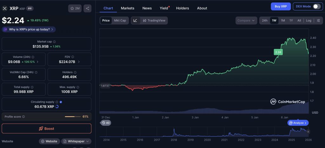Expand the Whitepaper dropdown
Viewport: 325px width, 148px height.
pos(76,141)
